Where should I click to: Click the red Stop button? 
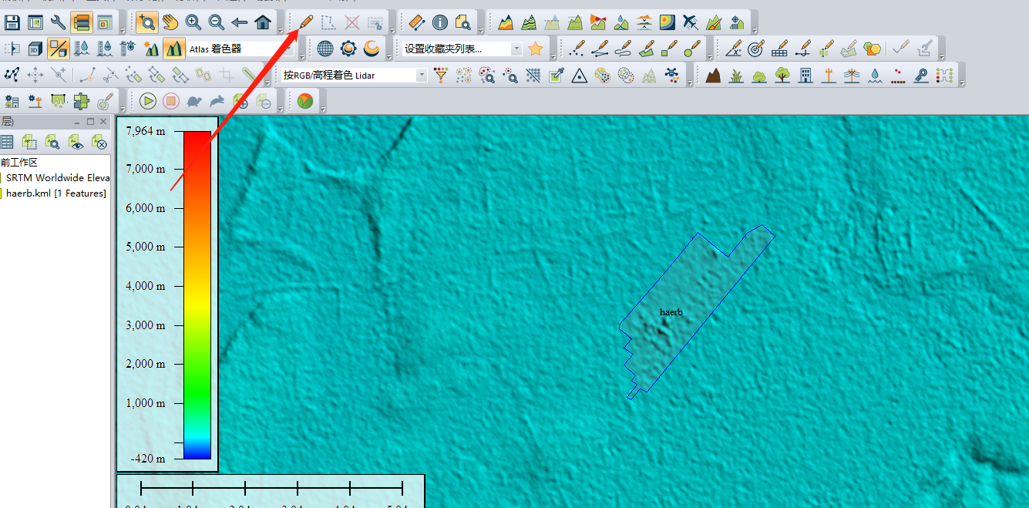click(x=171, y=101)
